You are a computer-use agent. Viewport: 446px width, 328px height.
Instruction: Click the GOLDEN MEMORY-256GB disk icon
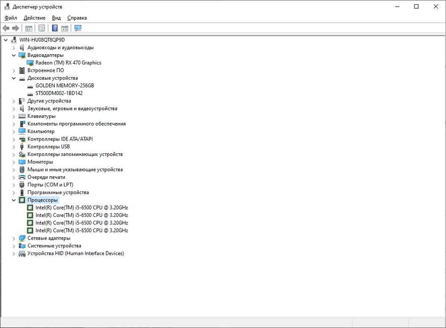click(x=30, y=86)
